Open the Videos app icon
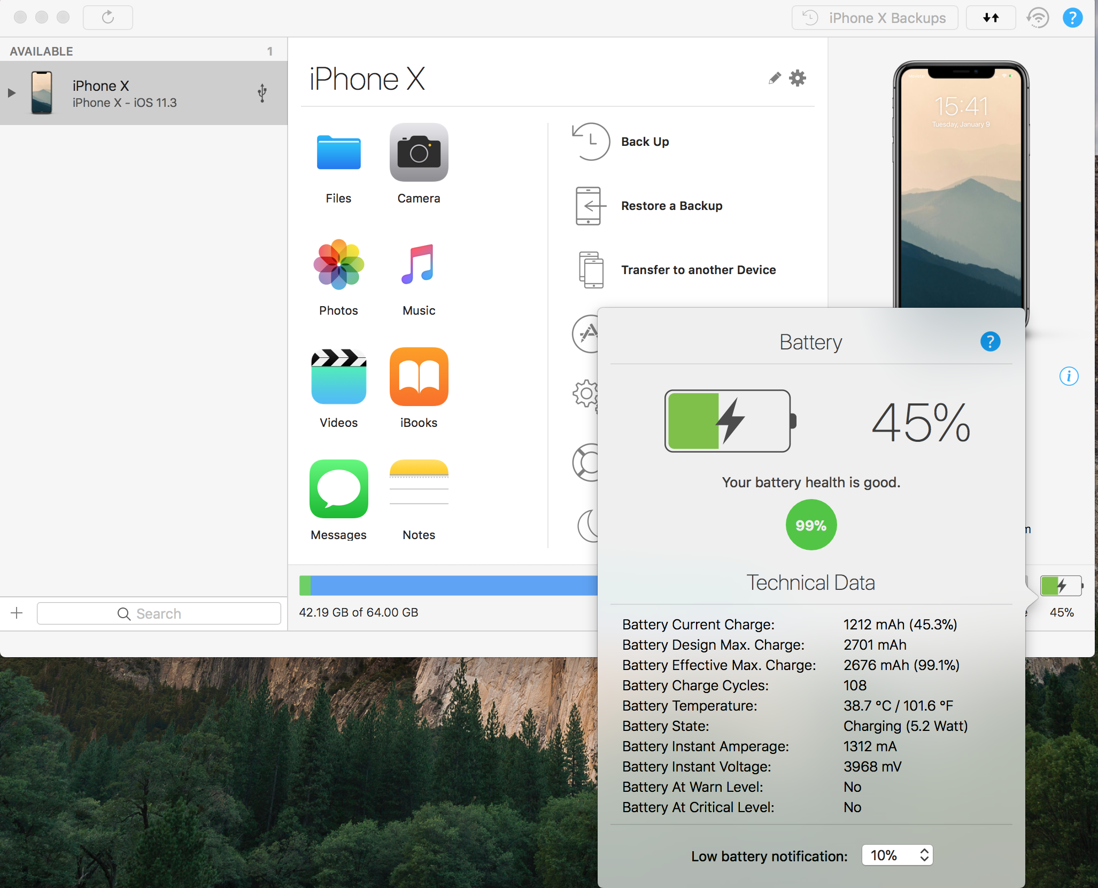 (338, 377)
